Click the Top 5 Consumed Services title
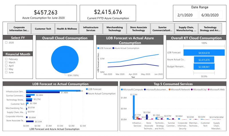The image size is (229, 136). pos(173,84)
